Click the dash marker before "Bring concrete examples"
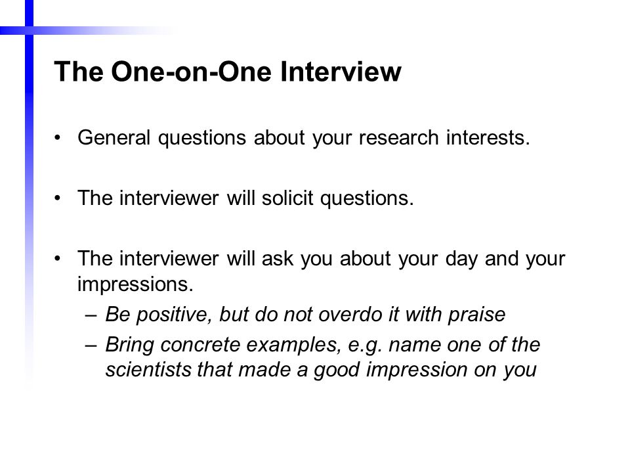The image size is (630, 473). click(91, 345)
